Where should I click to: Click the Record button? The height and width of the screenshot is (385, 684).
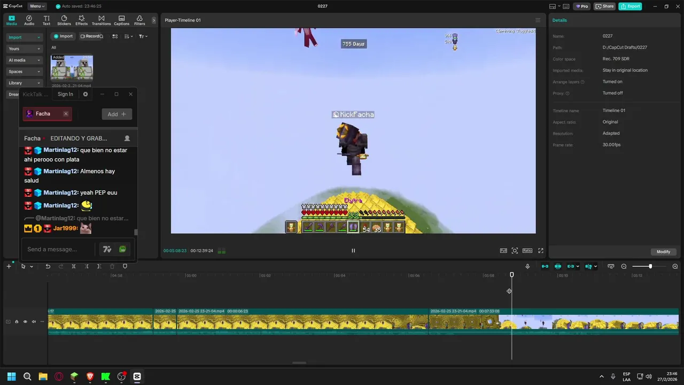coord(91,36)
